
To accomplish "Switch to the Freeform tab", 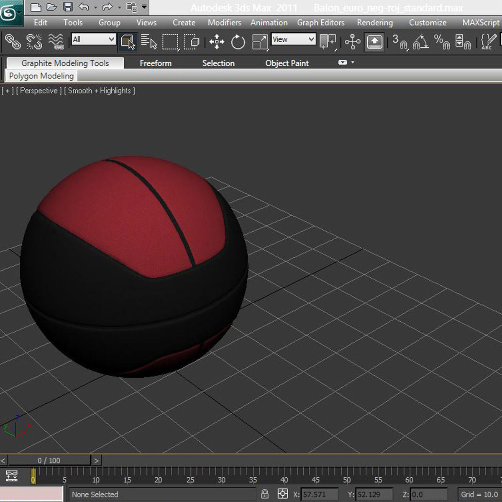I will [156, 63].
